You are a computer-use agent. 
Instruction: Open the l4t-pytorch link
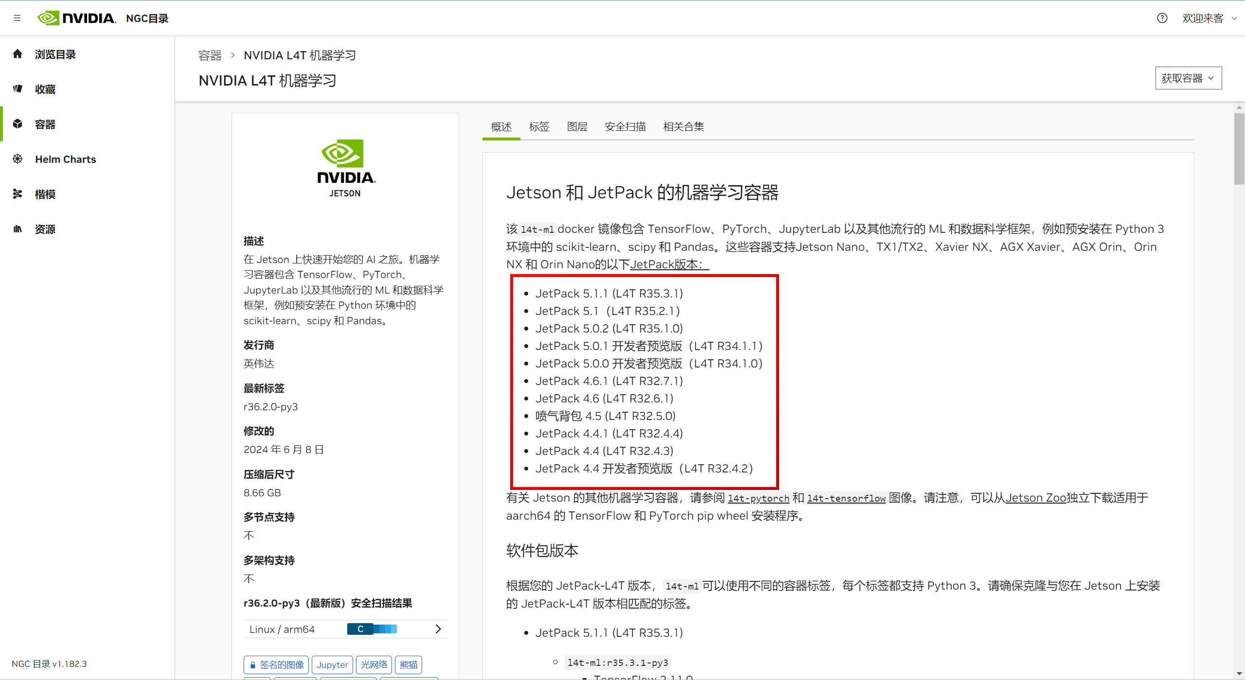point(758,498)
